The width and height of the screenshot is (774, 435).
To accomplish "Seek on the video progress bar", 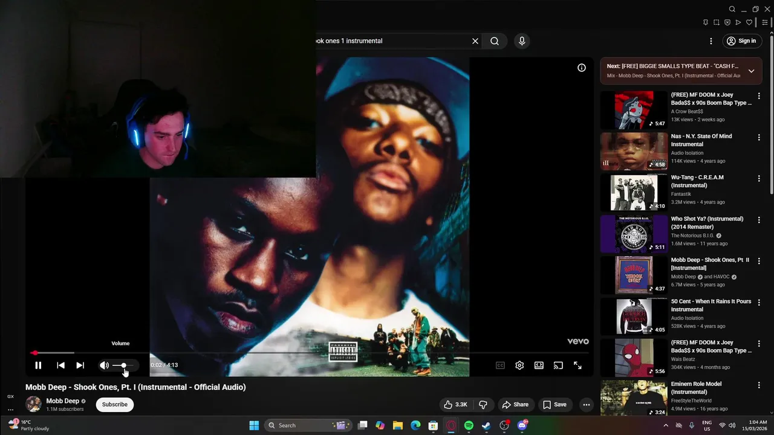I will 310,353.
